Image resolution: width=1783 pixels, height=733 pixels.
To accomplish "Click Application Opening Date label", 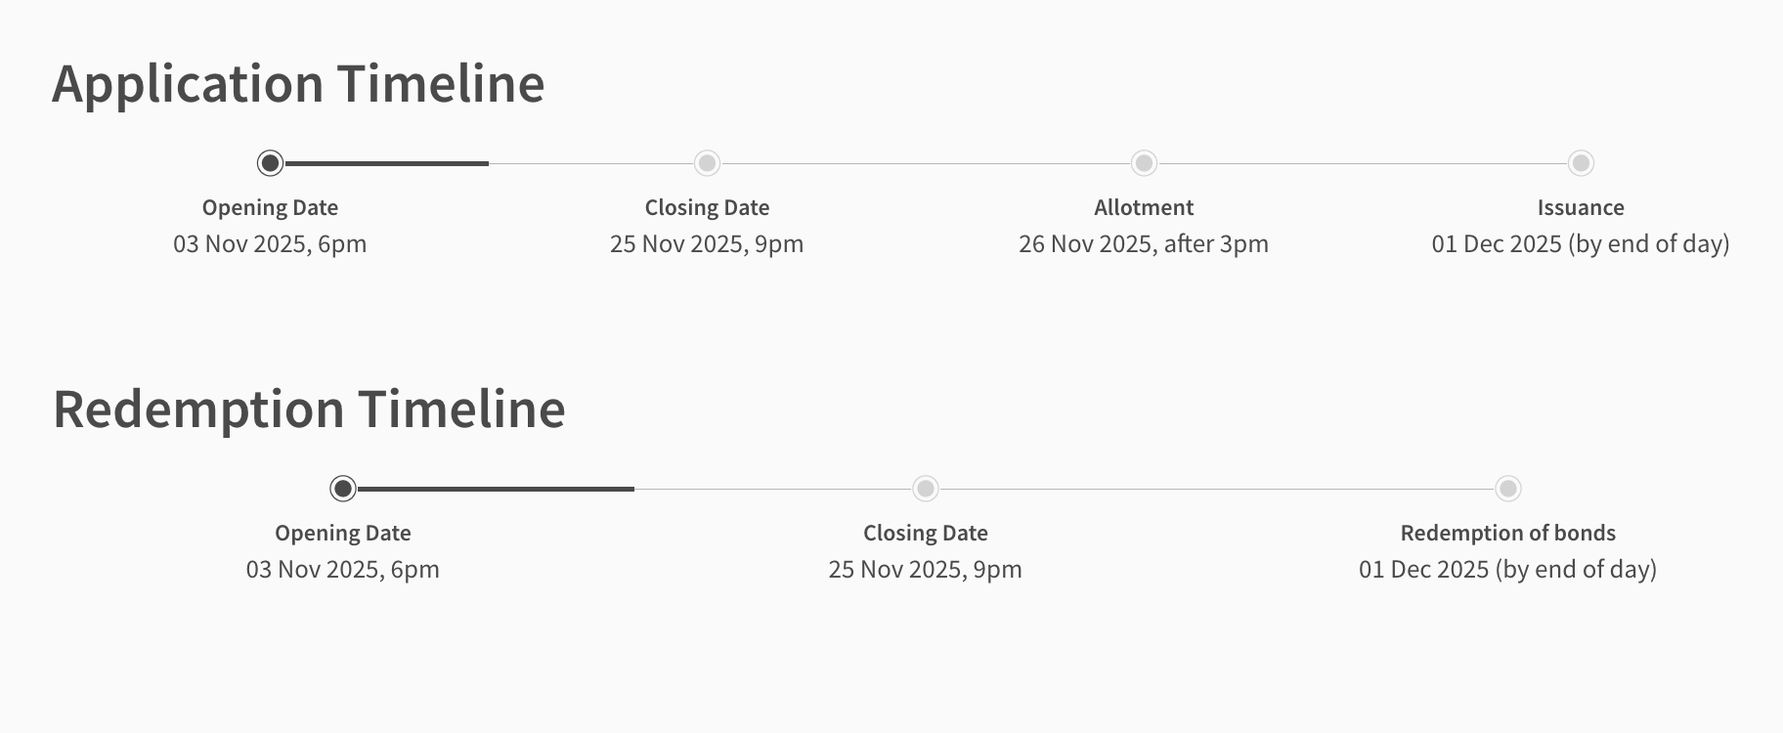I will point(270,207).
